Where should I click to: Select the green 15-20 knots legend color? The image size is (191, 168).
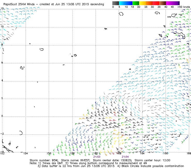[x=136, y=3]
